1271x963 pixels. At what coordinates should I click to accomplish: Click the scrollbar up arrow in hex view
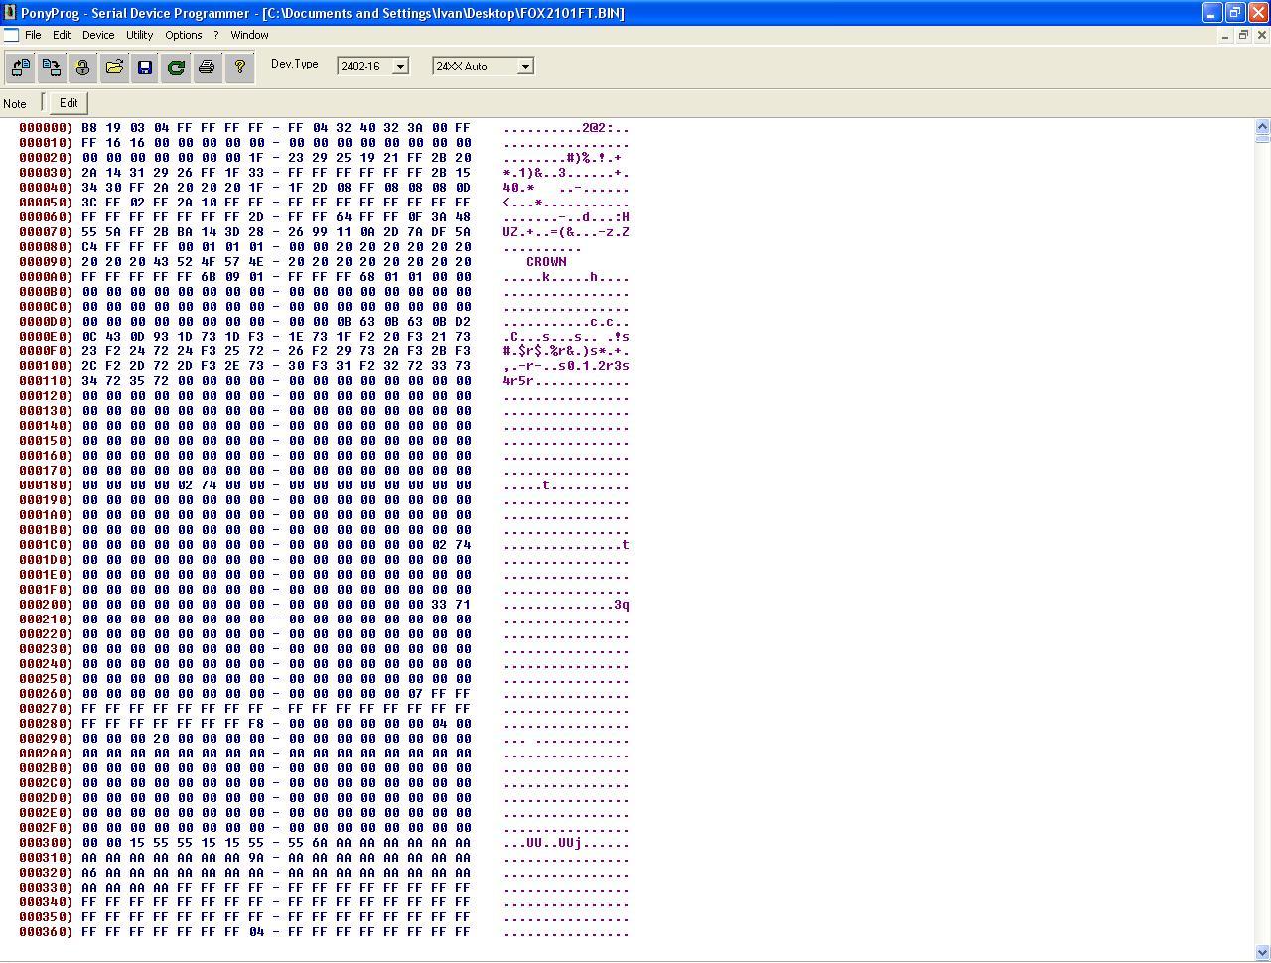coord(1262,126)
